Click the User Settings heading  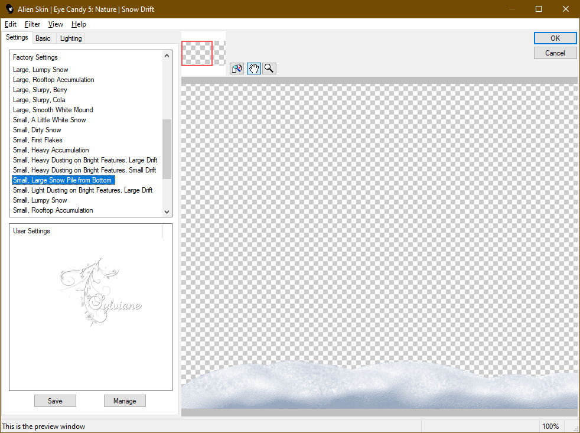(x=31, y=231)
